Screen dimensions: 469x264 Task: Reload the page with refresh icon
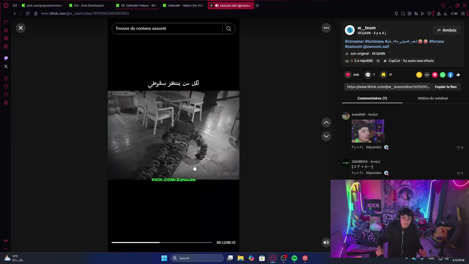click(x=27, y=14)
